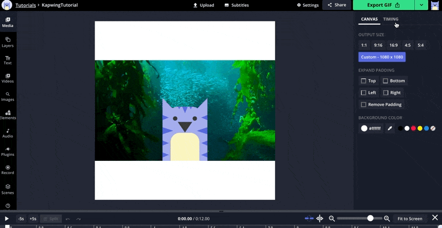Choose the blue background swatch
Screen dimensions: 442x228
click(x=427, y=128)
